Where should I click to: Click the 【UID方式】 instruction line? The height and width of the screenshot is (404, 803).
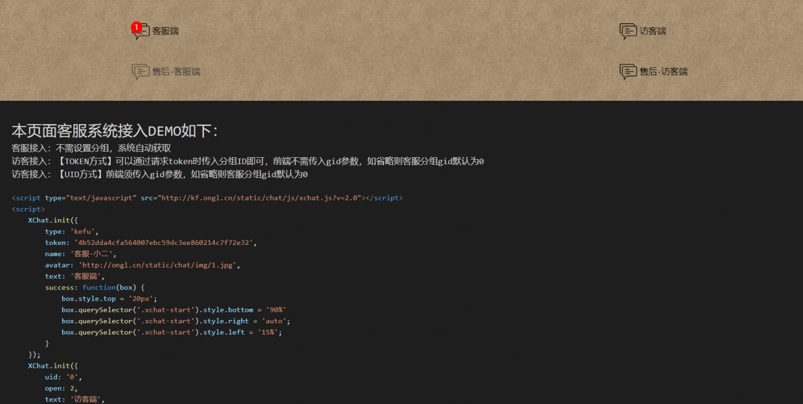159,174
